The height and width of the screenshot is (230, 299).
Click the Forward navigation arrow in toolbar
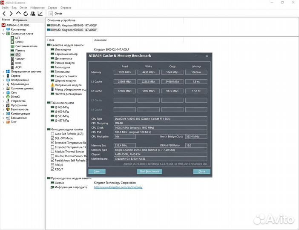(11, 14)
